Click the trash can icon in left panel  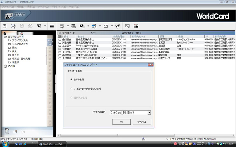[7, 131]
